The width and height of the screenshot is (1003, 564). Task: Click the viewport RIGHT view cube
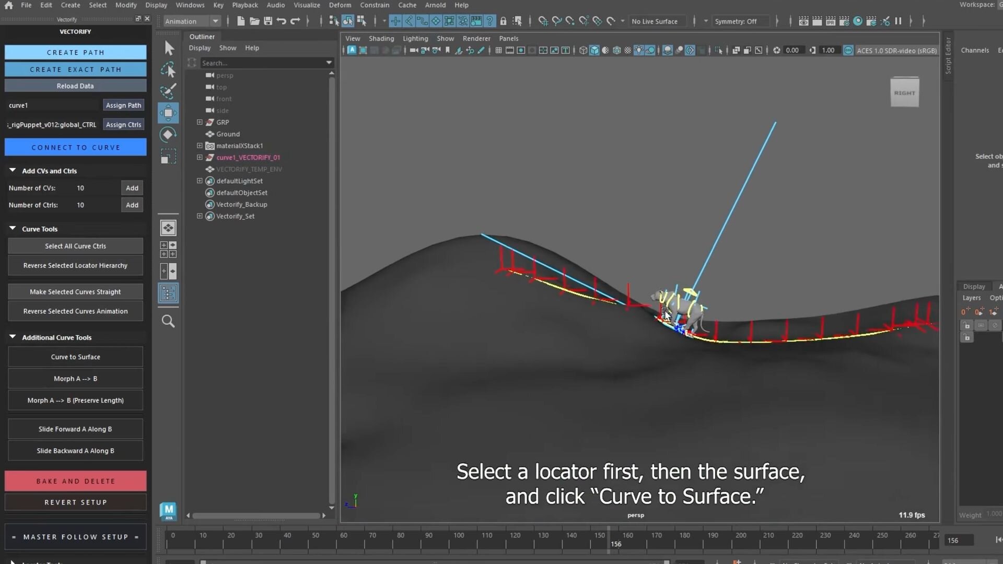click(x=904, y=93)
